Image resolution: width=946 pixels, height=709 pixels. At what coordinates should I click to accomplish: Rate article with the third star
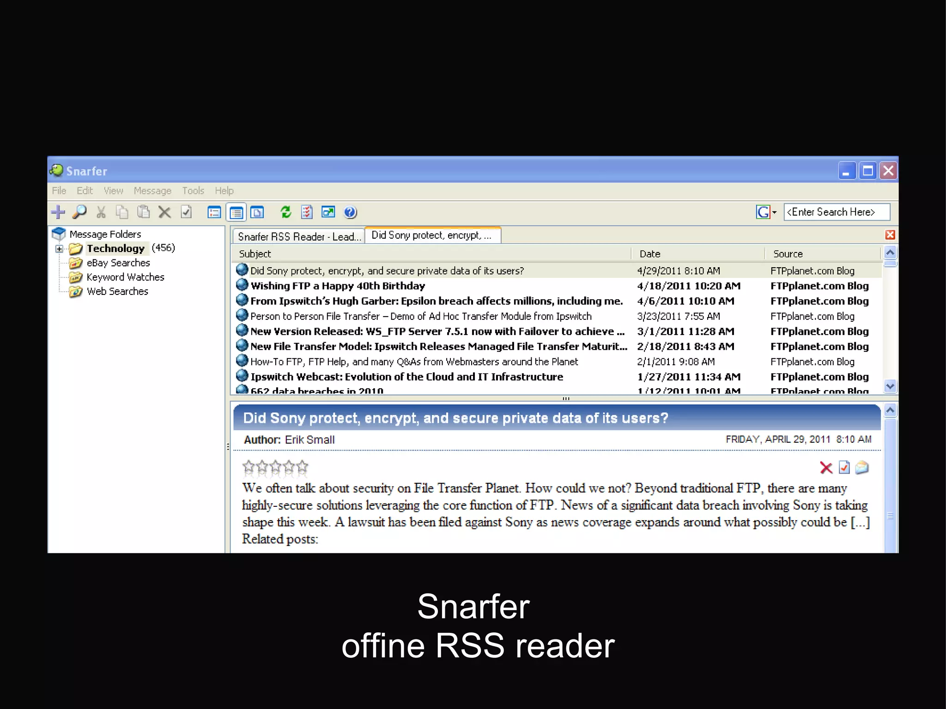275,468
